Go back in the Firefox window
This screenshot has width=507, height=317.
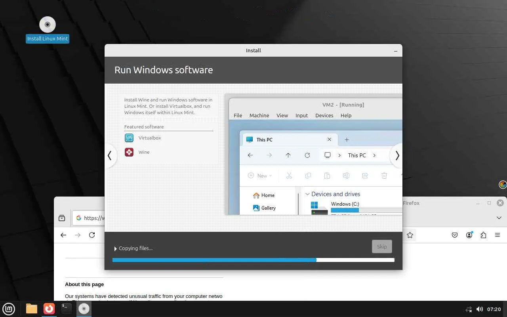click(x=63, y=235)
